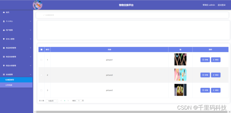Click the 物物交换平台 title
231x113 pixels.
coord(126,5)
